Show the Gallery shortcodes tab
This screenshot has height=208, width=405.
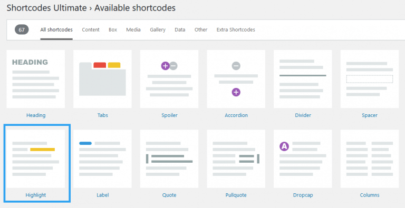(158, 29)
